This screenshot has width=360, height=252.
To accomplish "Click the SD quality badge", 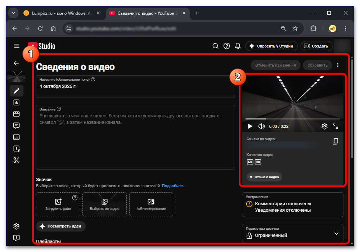I will (x=250, y=162).
